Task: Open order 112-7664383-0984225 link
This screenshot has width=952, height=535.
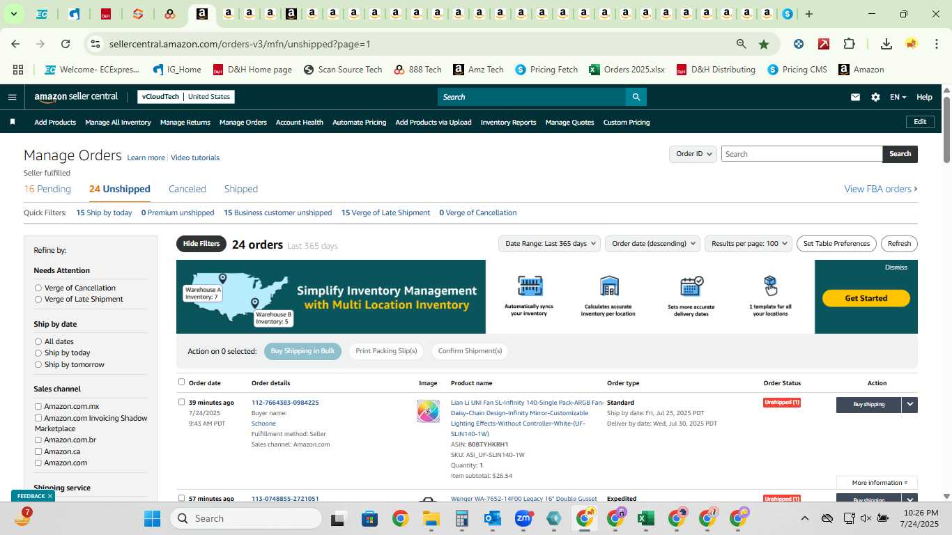Action: click(285, 403)
